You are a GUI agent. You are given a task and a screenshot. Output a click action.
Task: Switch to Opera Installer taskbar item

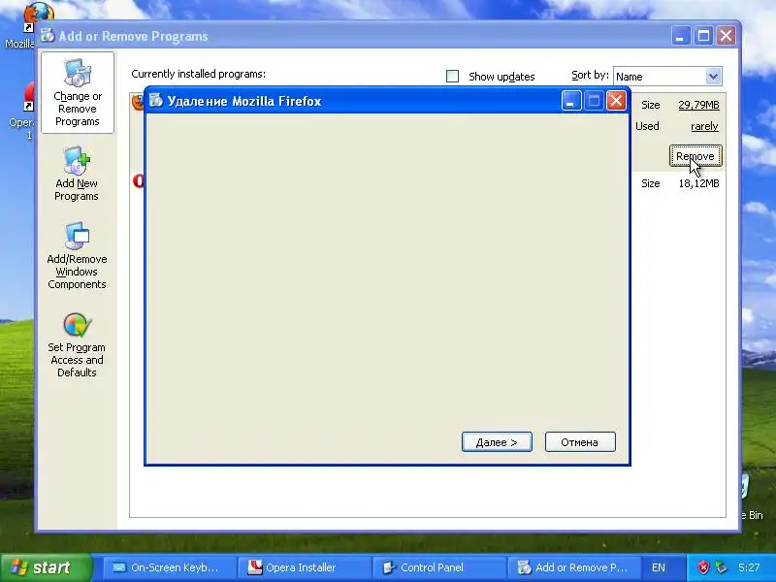tap(303, 567)
